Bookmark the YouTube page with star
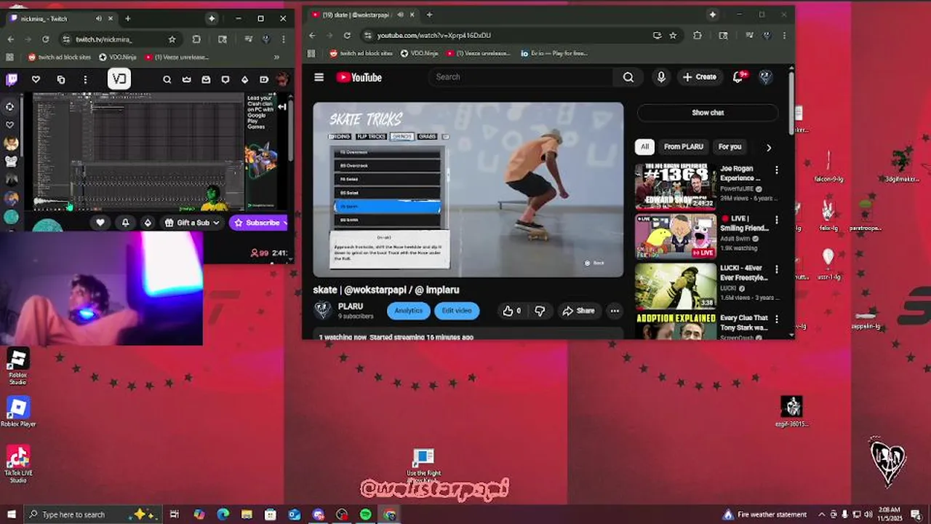This screenshot has height=524, width=931. (x=673, y=35)
